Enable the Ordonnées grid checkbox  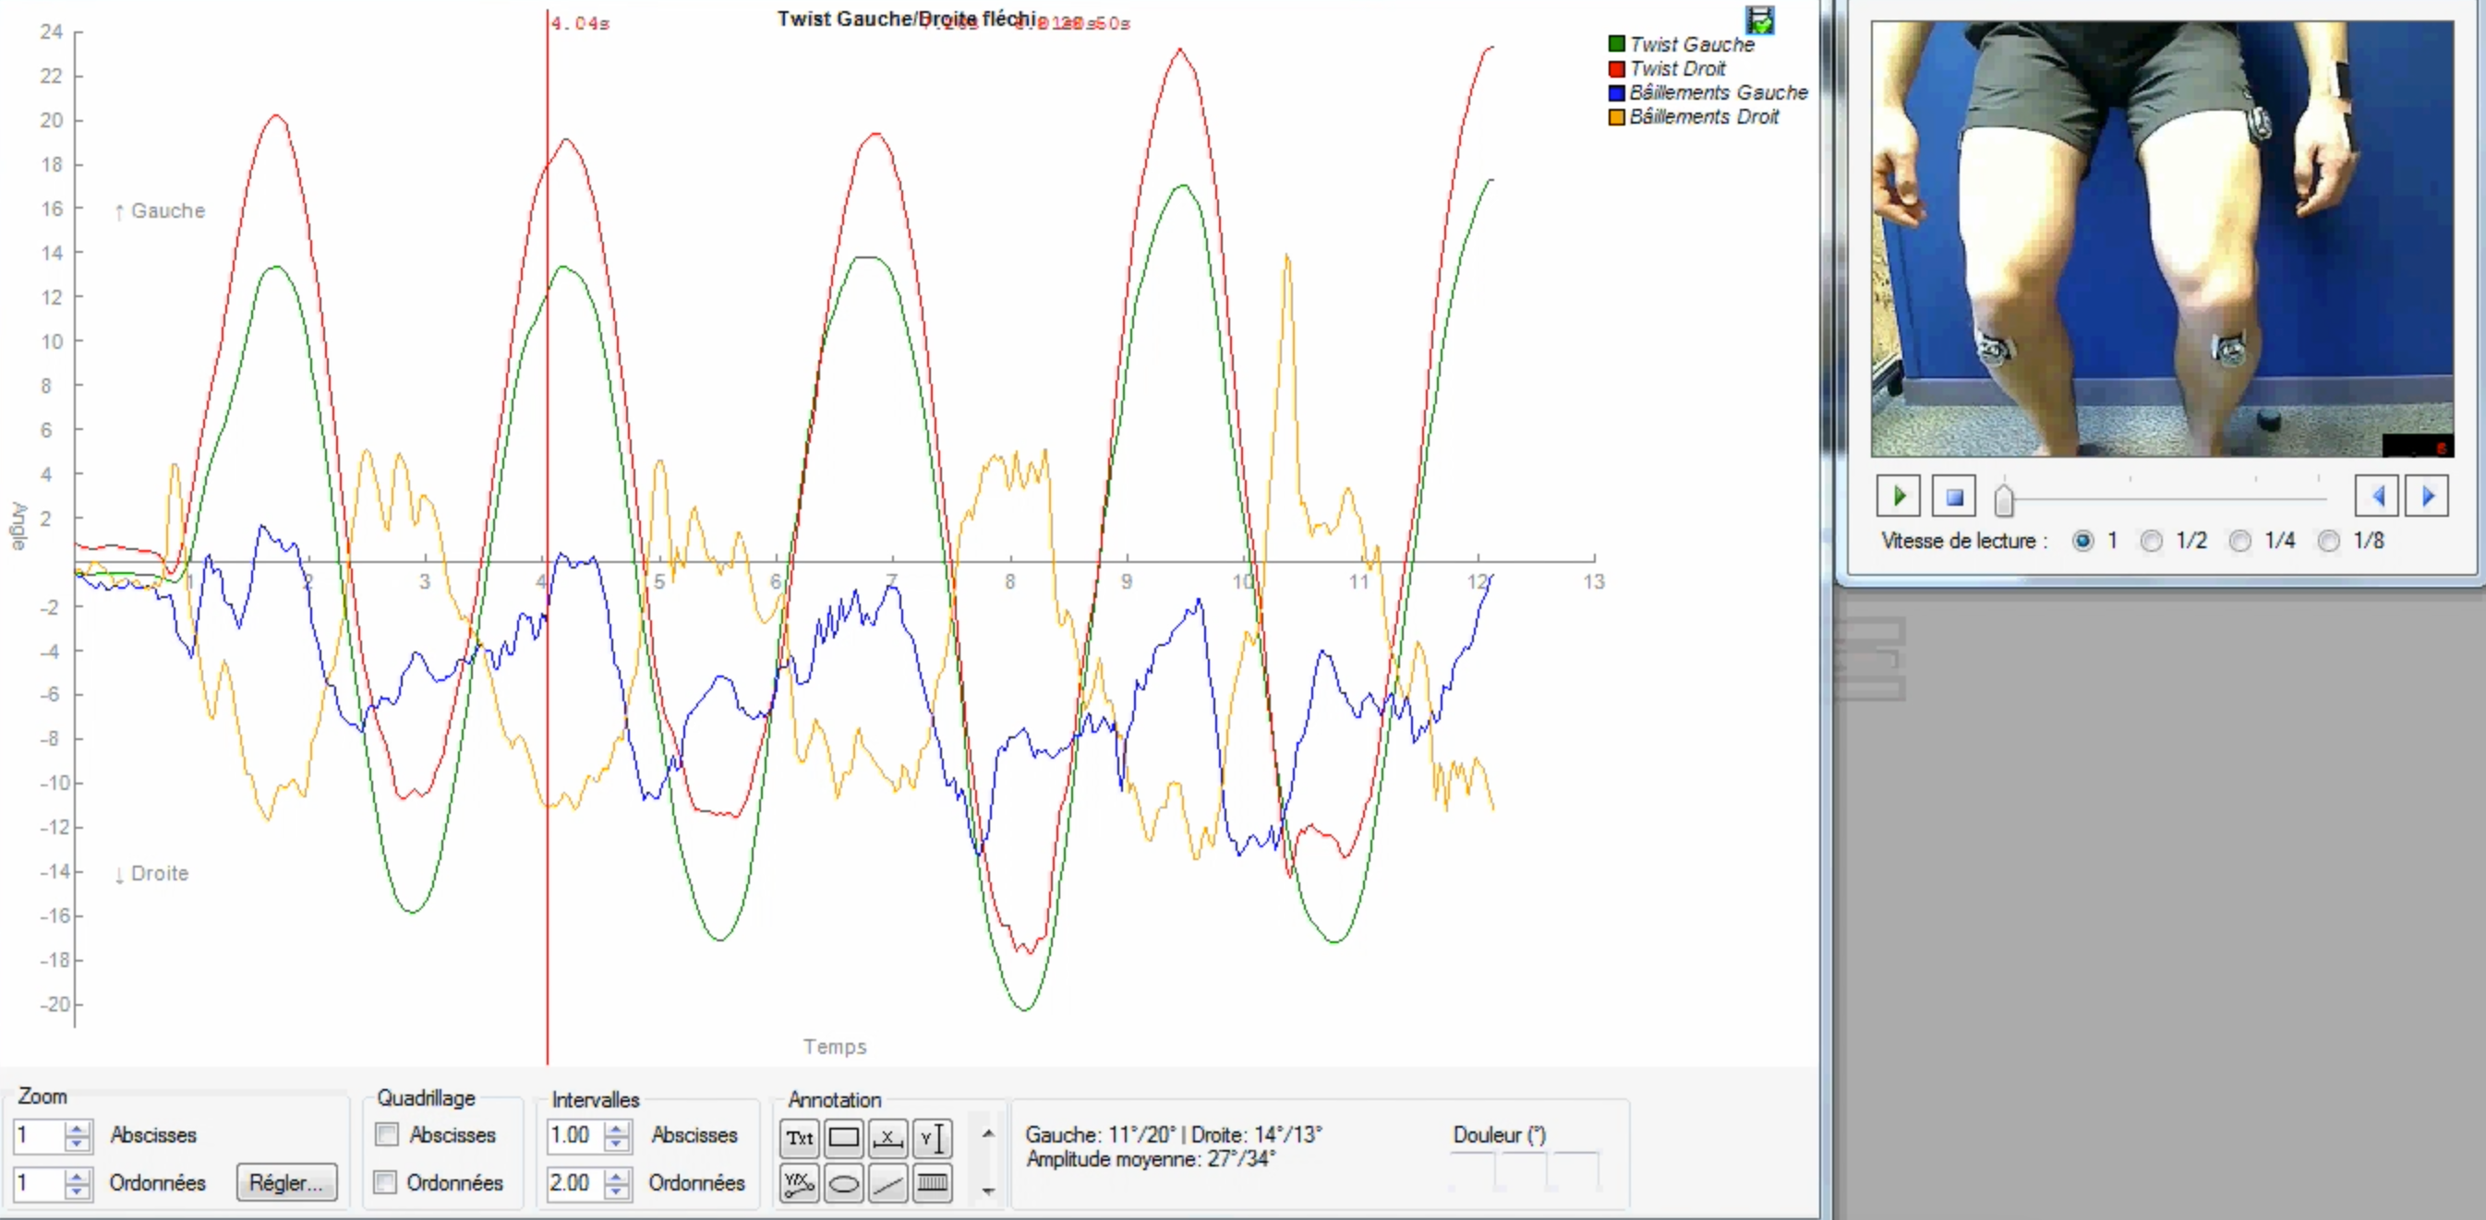coord(385,1182)
